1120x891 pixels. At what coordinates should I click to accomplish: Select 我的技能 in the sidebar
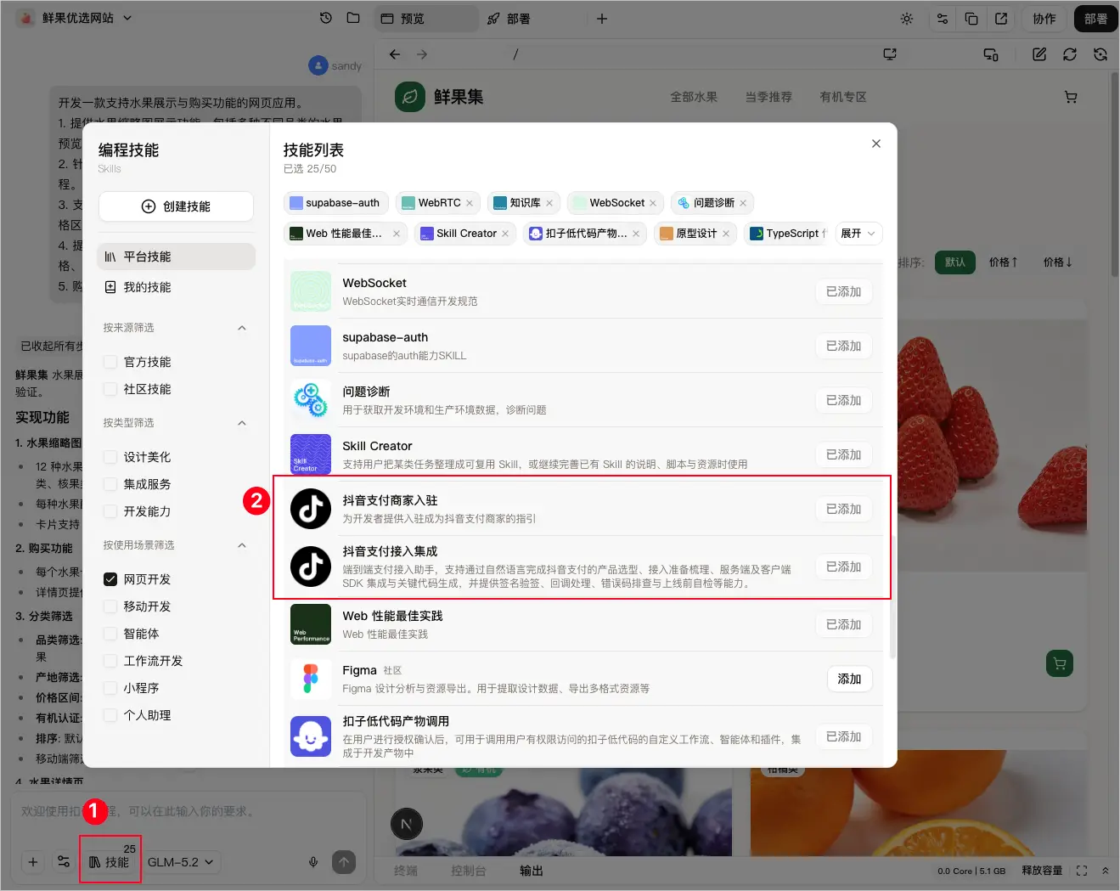(x=176, y=287)
